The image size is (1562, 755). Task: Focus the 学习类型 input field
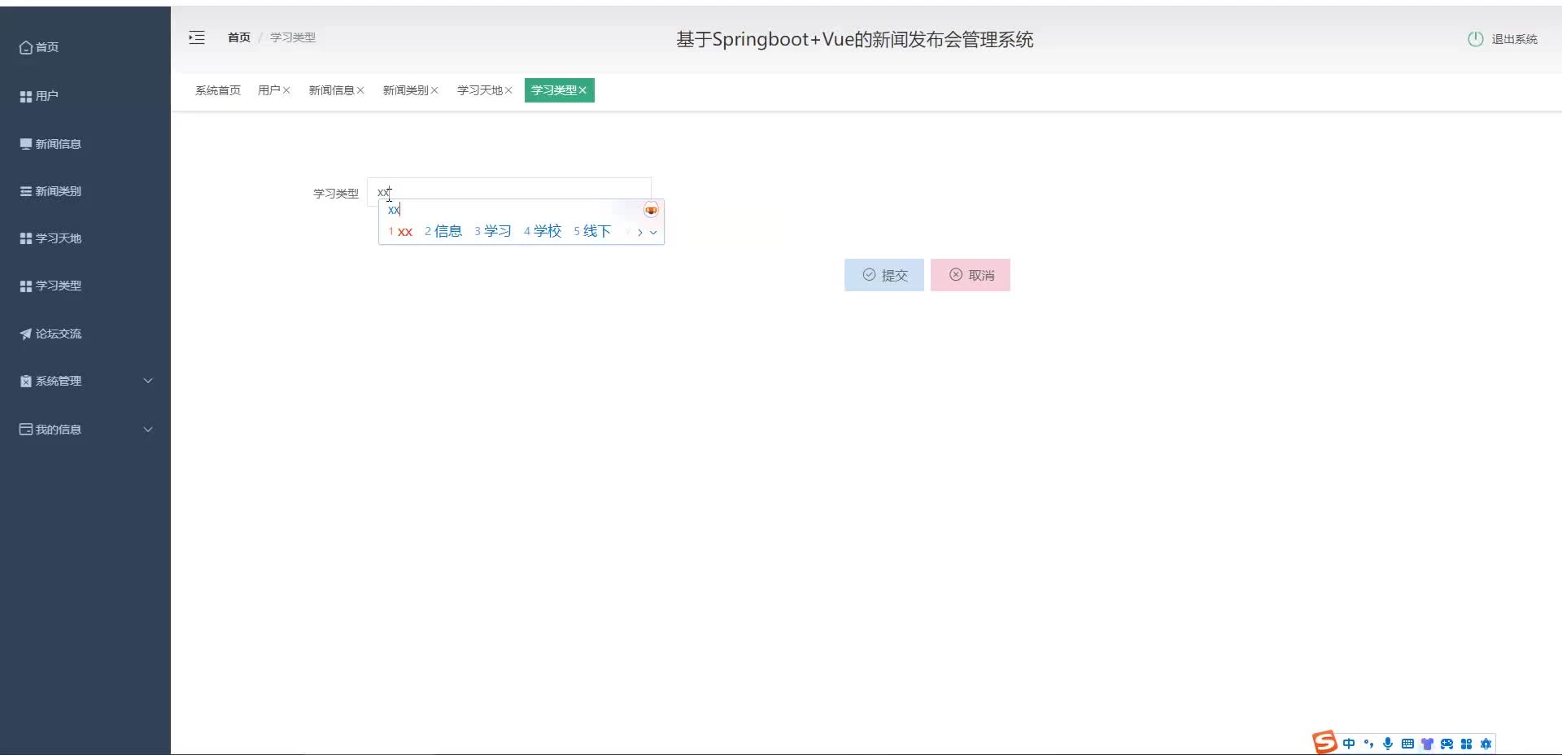coord(509,192)
